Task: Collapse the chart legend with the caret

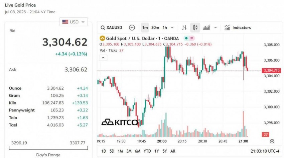Action: click(104, 58)
